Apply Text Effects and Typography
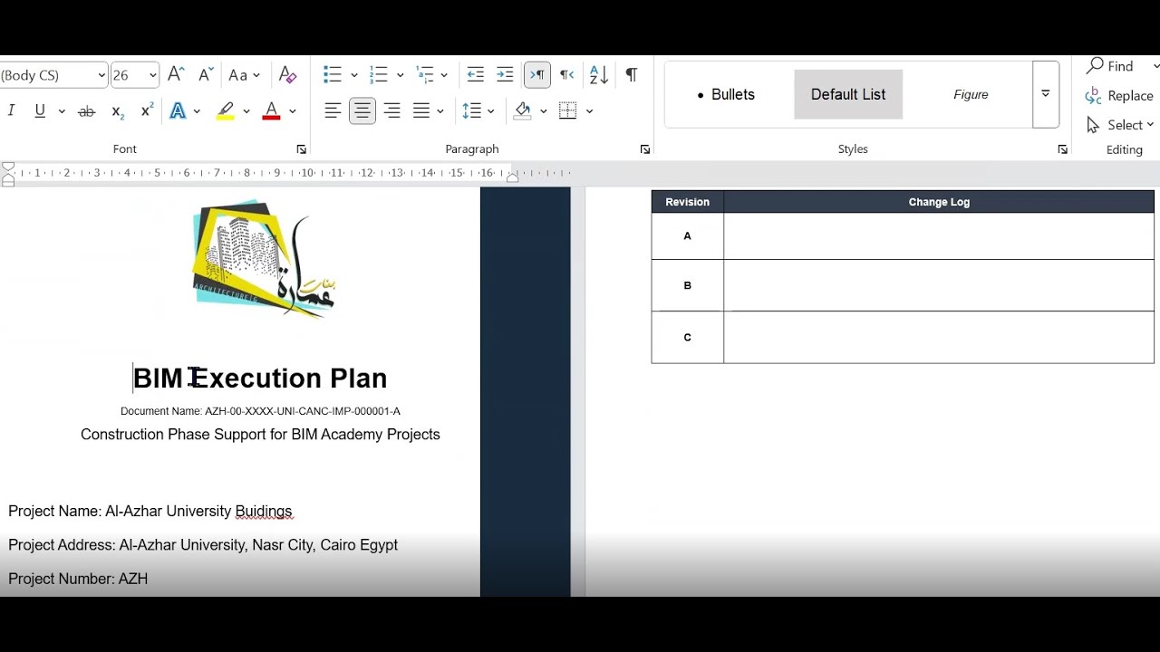This screenshot has width=1160, height=652. (179, 110)
